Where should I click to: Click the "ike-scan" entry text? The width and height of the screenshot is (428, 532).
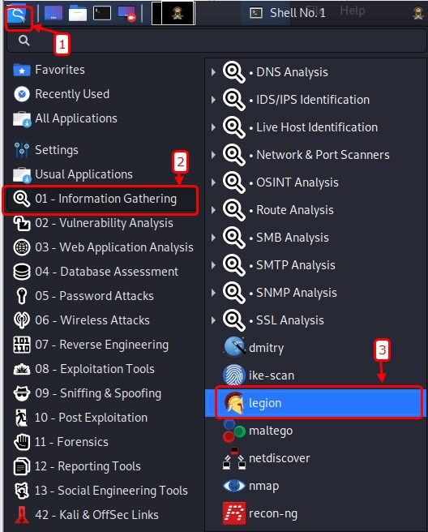pyautogui.click(x=272, y=375)
